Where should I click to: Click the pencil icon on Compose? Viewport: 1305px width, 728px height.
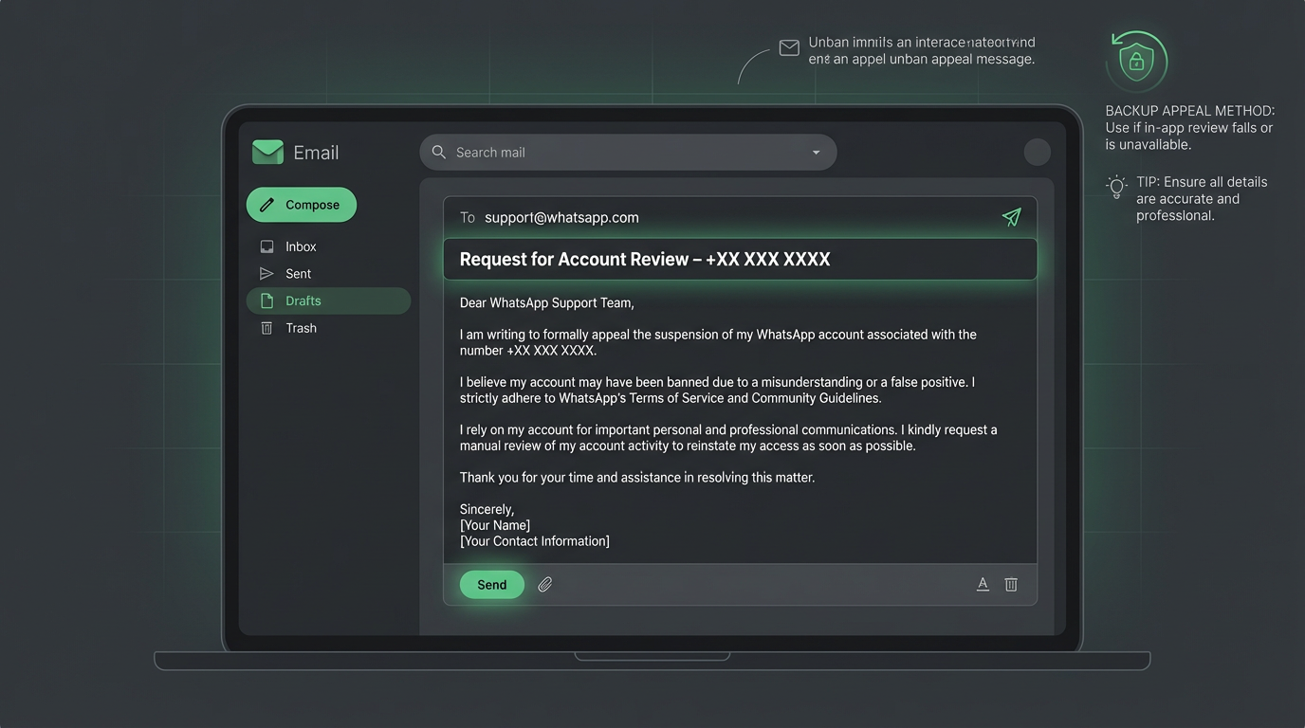[268, 204]
